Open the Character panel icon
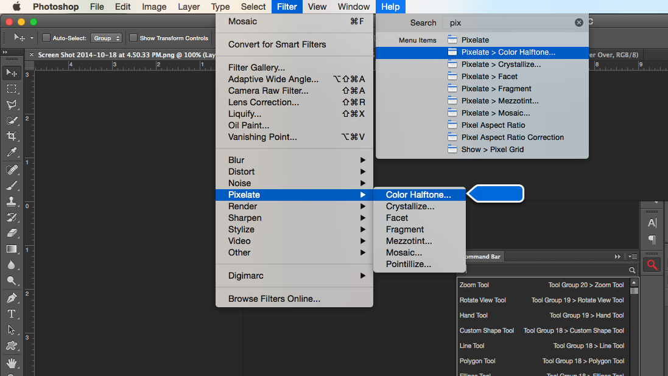This screenshot has width=668, height=376. pos(652,223)
